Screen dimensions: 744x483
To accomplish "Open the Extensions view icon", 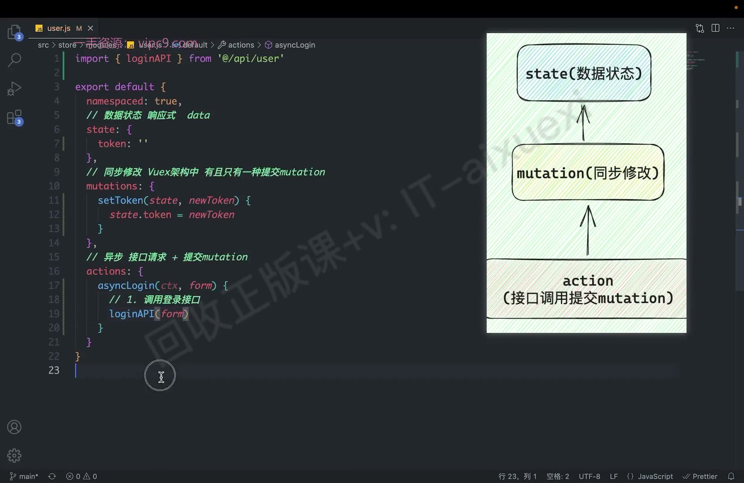I will click(14, 118).
